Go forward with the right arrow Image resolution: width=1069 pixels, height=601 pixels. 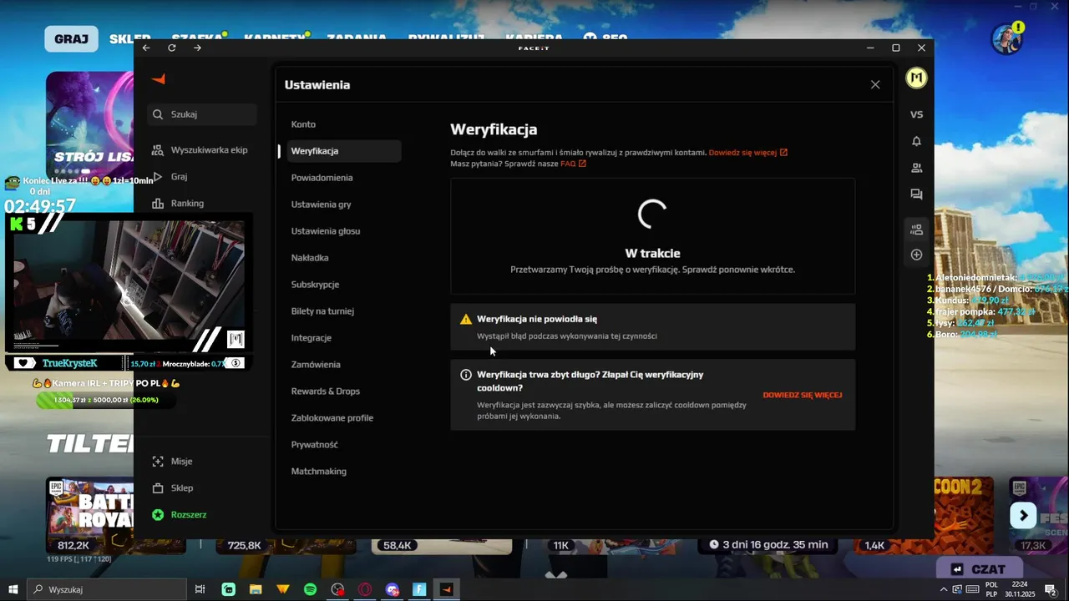[197, 48]
